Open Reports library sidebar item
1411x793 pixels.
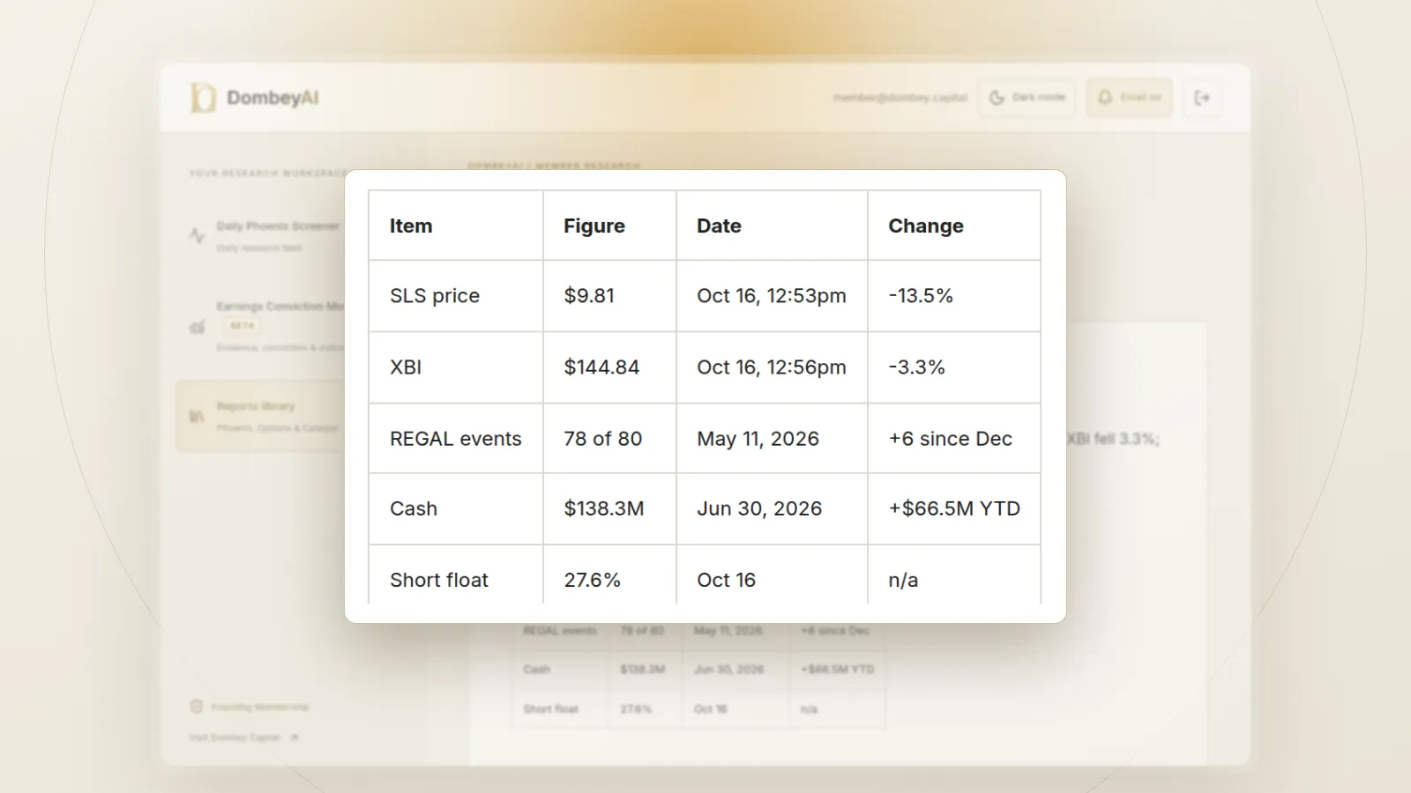261,416
